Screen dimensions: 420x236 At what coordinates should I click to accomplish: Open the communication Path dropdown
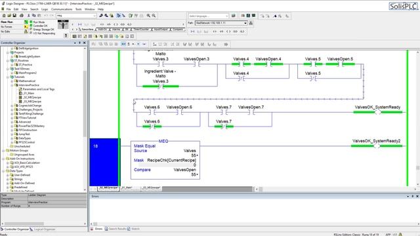click(245, 23)
